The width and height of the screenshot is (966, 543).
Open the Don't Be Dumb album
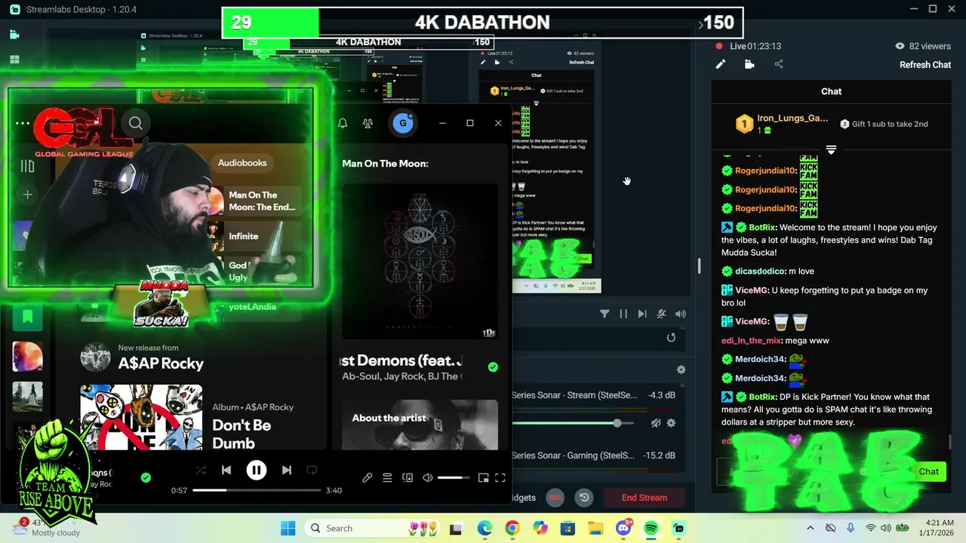click(241, 434)
